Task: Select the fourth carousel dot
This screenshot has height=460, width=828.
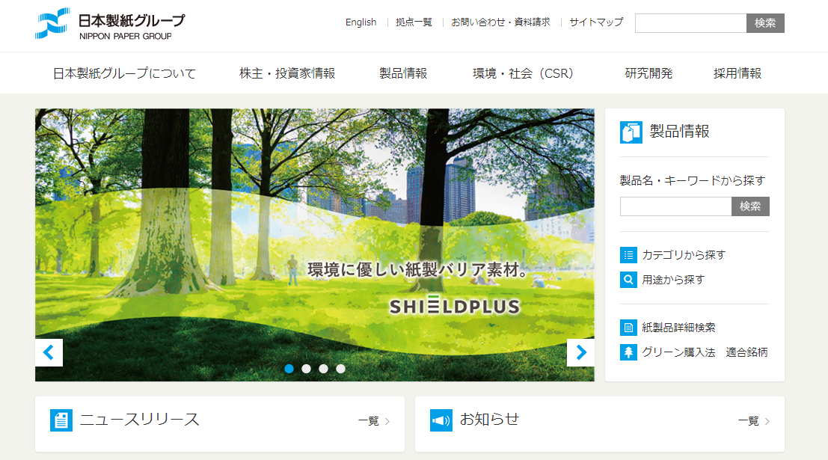Action: pyautogui.click(x=340, y=369)
